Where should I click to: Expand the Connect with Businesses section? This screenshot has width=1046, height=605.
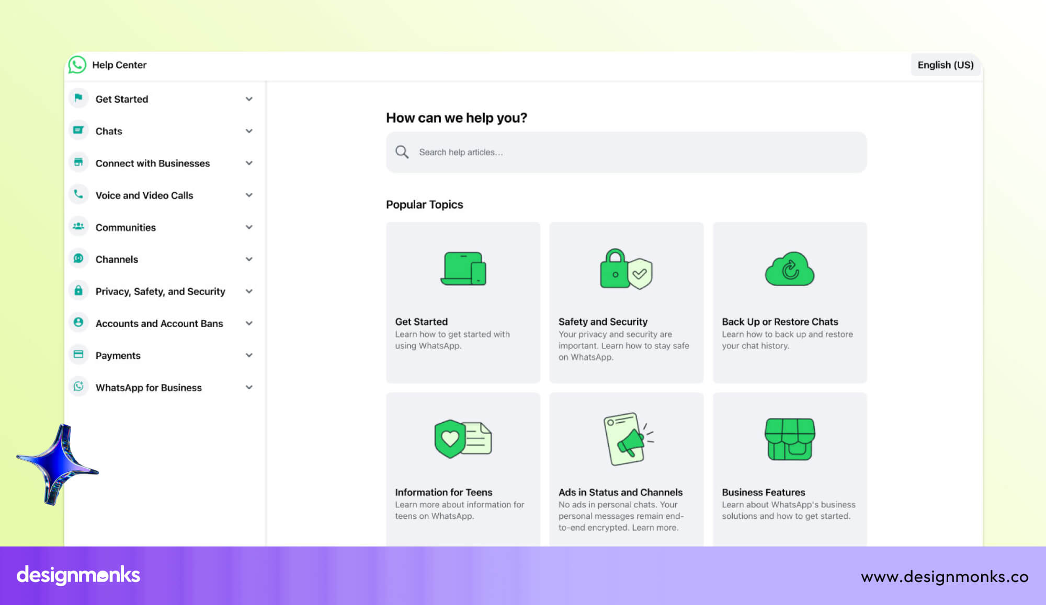249,163
